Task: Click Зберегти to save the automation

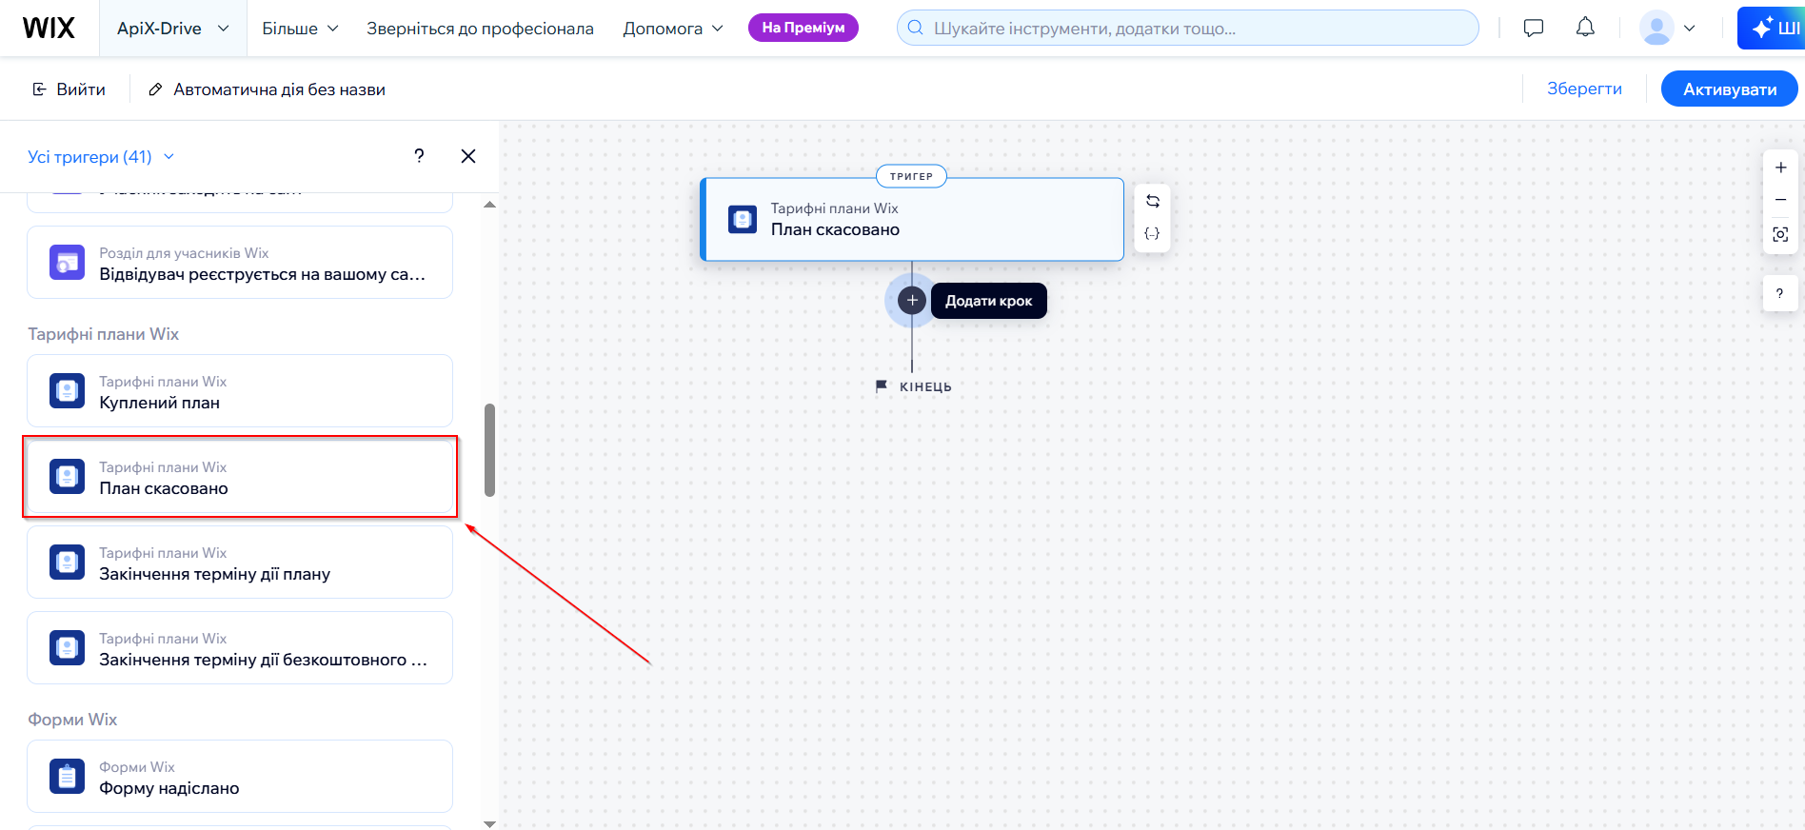Action: pos(1584,89)
